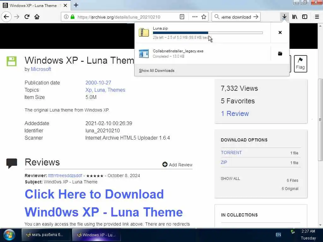The height and width of the screenshot is (242, 323).
Task: Click the archive.org address bar URL
Action: pyautogui.click(x=119, y=17)
